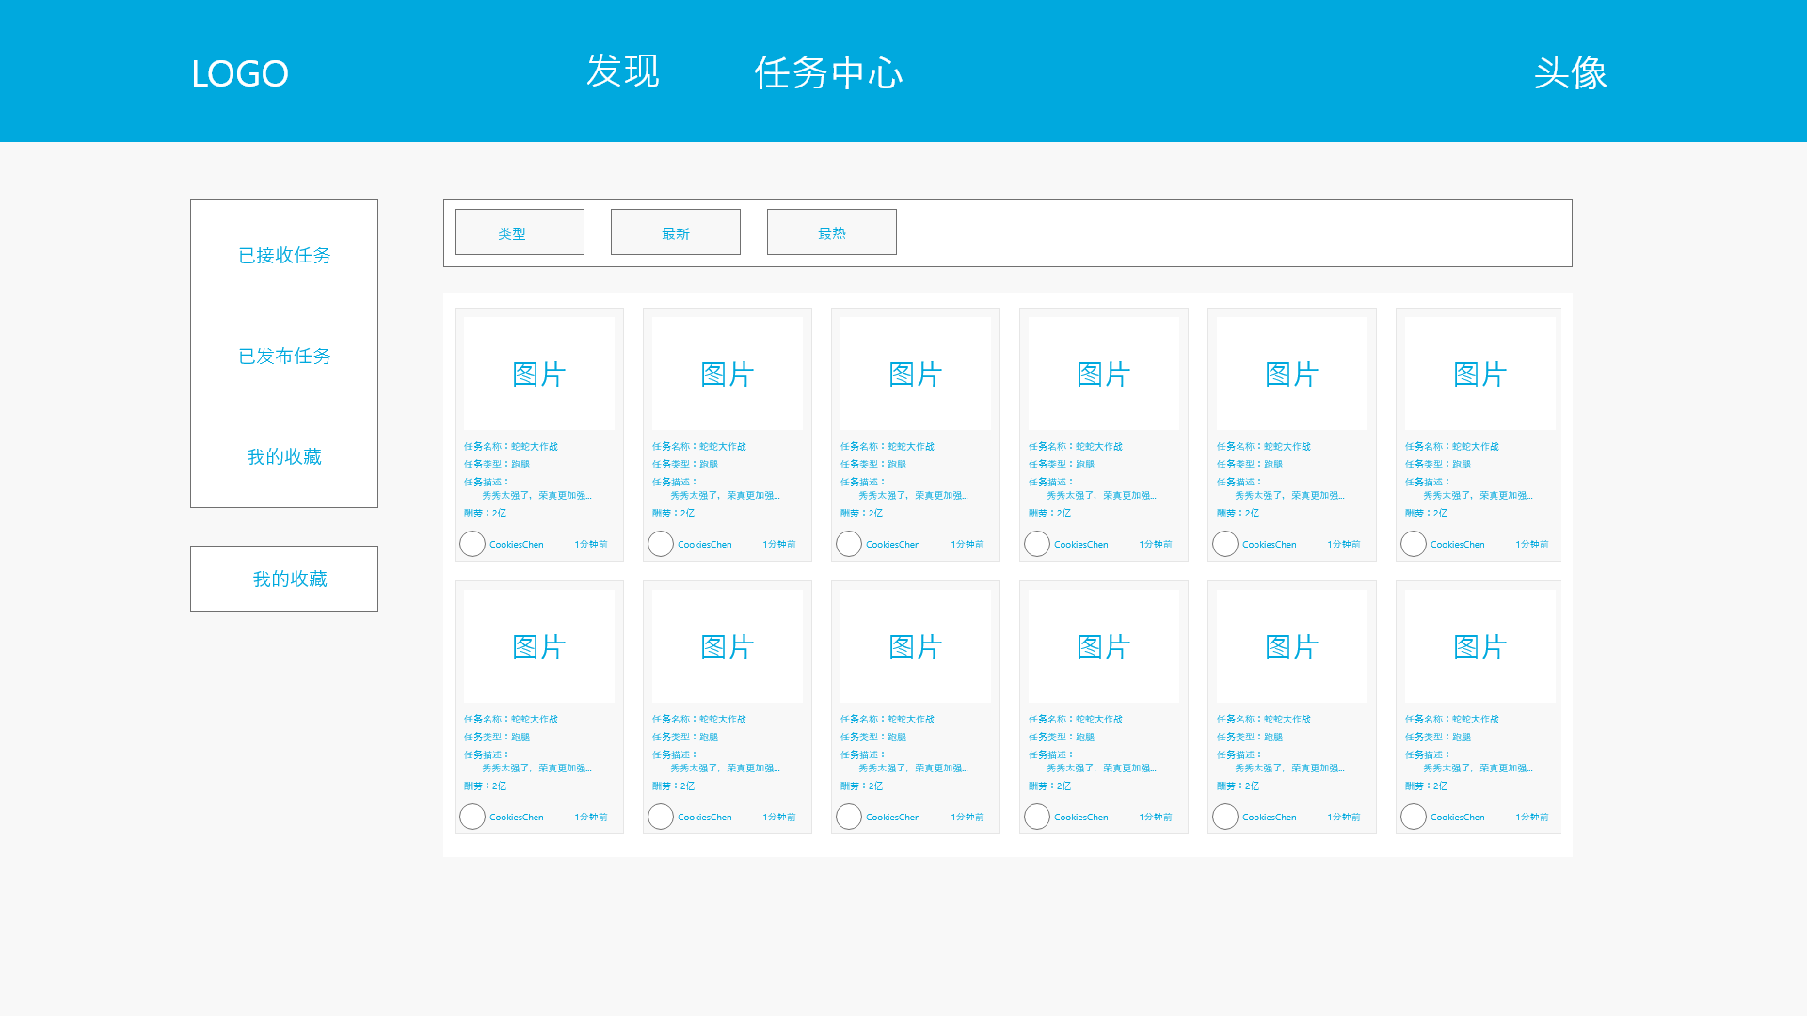This screenshot has height=1016, width=1807.
Task: Click the round avatar icon on the third bottom-row card
Action: 849,817
